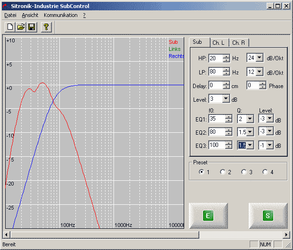Select Preset 2 radio button
293x250 pixels.
[223, 172]
